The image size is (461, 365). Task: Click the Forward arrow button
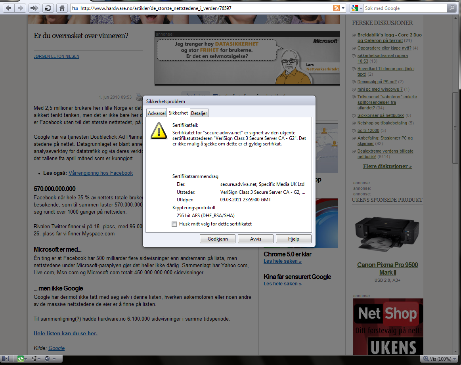tap(21, 8)
